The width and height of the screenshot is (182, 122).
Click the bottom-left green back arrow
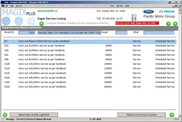5,115
